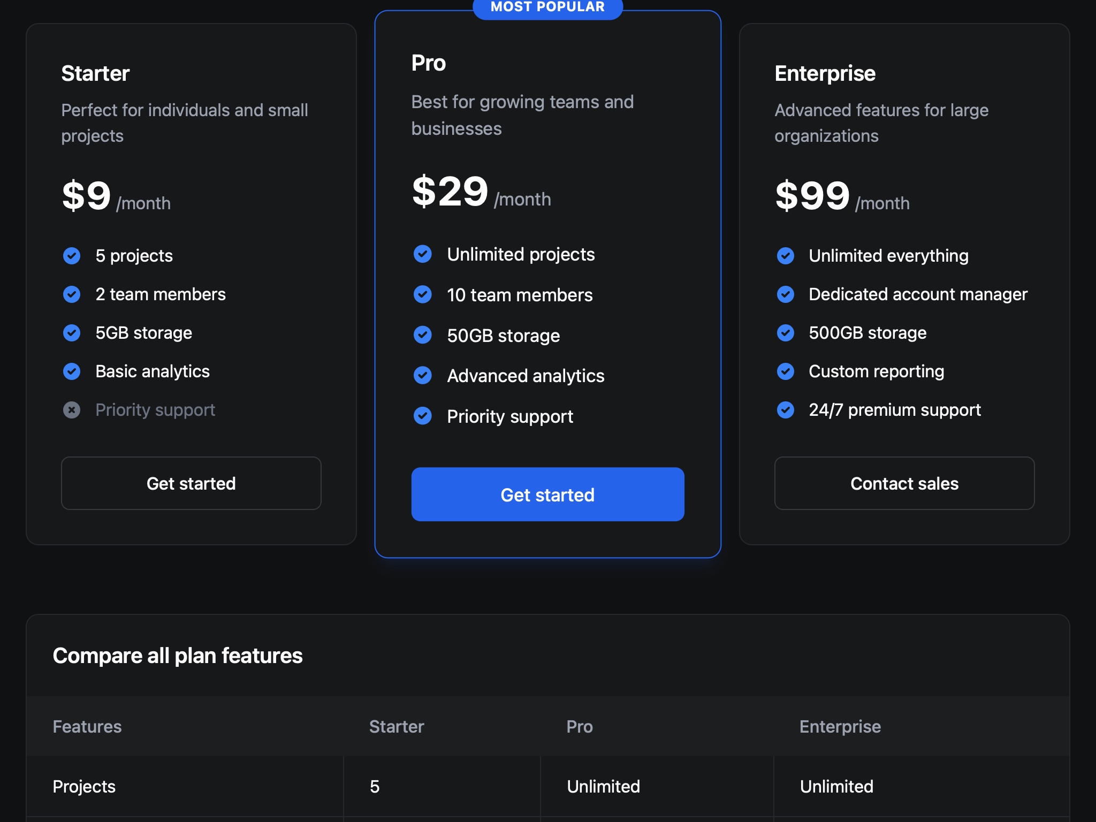Click the checkmark beside 24/7 premium support
The width and height of the screenshot is (1096, 822).
point(786,410)
